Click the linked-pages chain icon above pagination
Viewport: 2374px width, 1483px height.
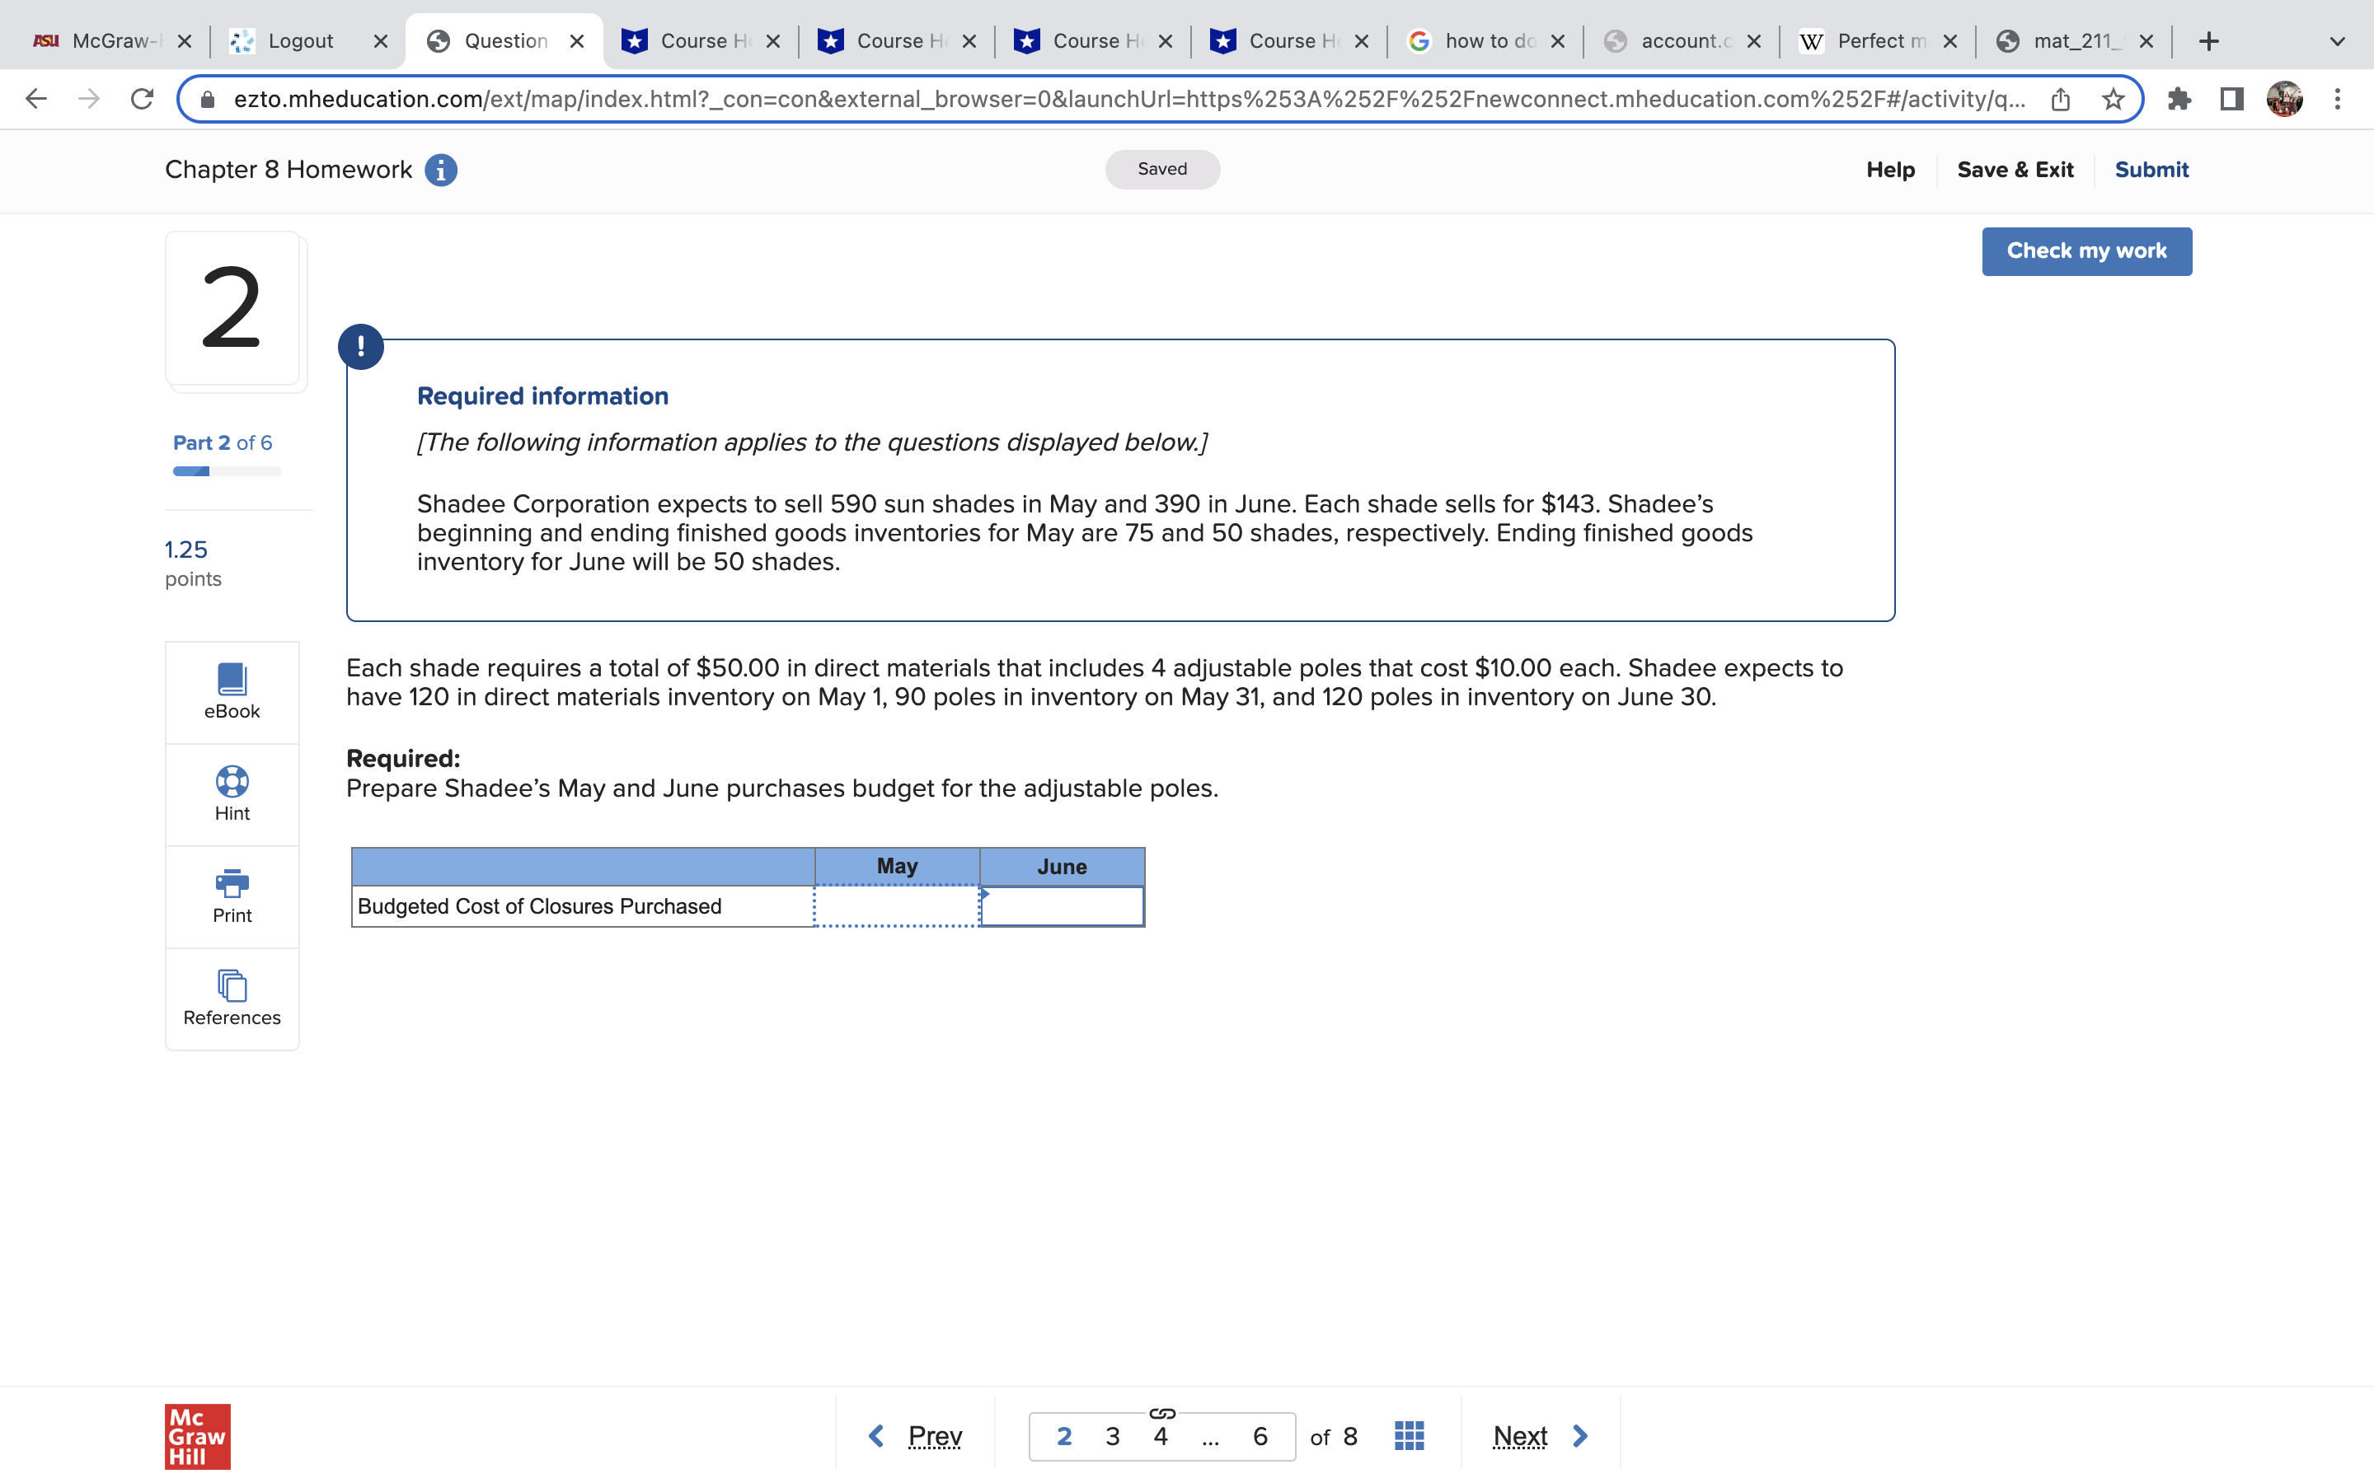pos(1162,1412)
